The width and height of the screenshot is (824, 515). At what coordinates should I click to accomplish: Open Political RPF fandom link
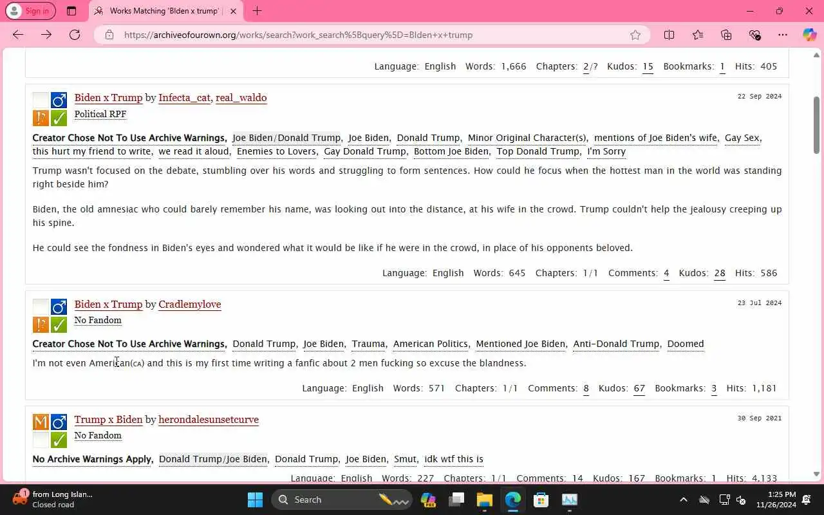click(x=100, y=114)
